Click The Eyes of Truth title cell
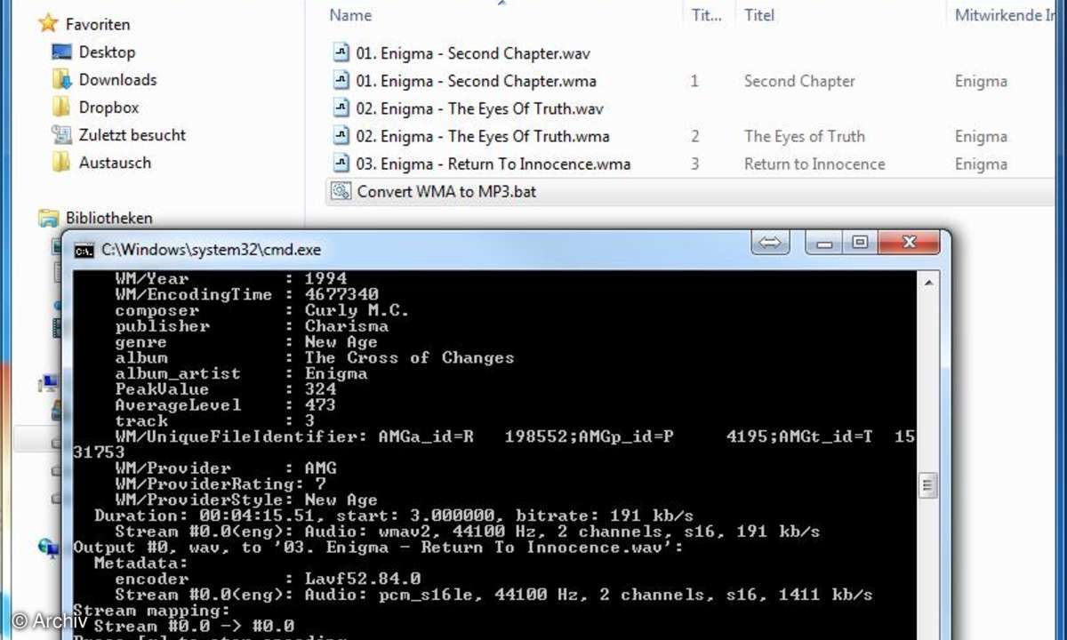Viewport: 1067px width, 640px height. (x=805, y=135)
